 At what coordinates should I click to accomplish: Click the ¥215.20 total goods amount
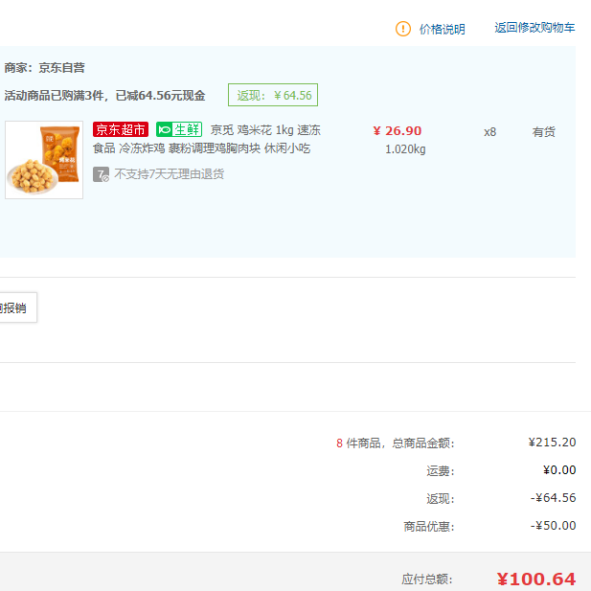tap(552, 443)
